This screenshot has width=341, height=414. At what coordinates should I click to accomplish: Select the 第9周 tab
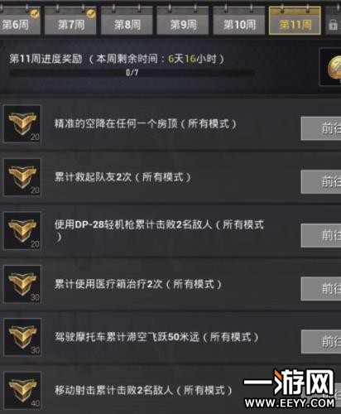(183, 22)
